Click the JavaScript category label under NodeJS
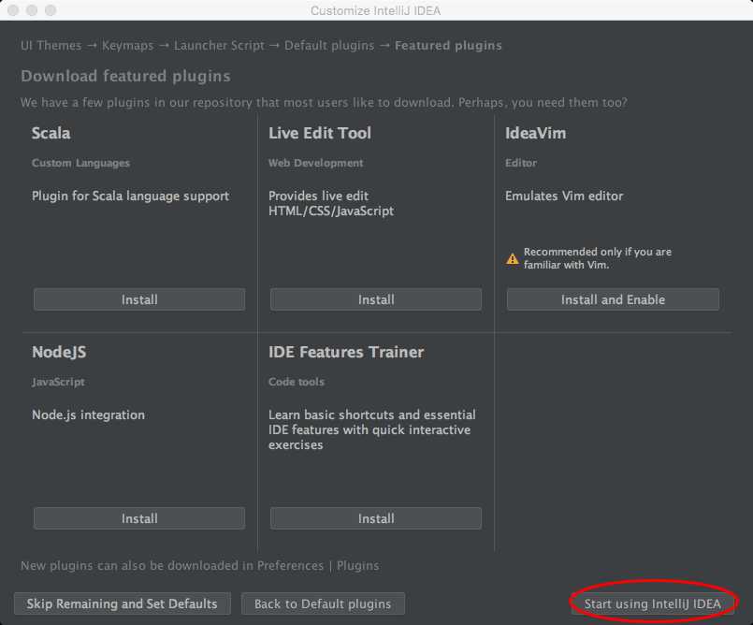The height and width of the screenshot is (625, 753). pyautogui.click(x=58, y=383)
